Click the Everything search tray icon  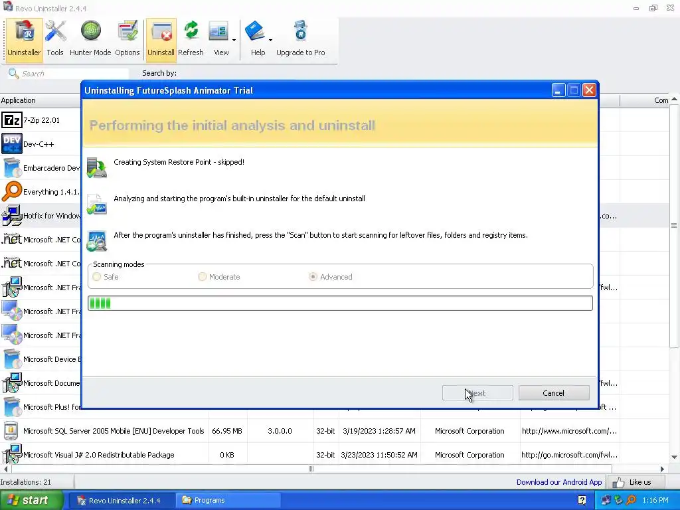click(632, 500)
